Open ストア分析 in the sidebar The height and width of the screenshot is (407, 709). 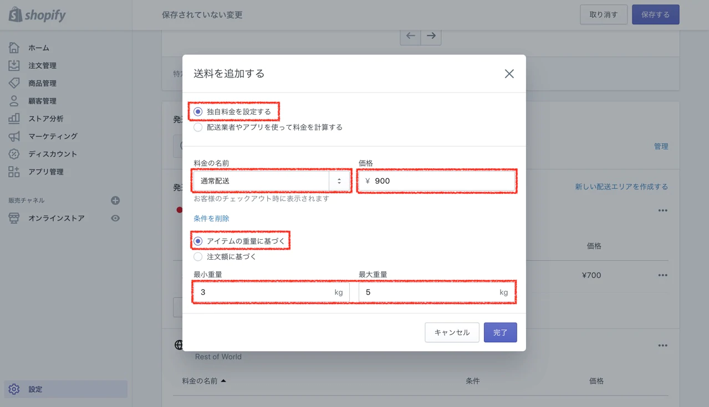tap(45, 119)
